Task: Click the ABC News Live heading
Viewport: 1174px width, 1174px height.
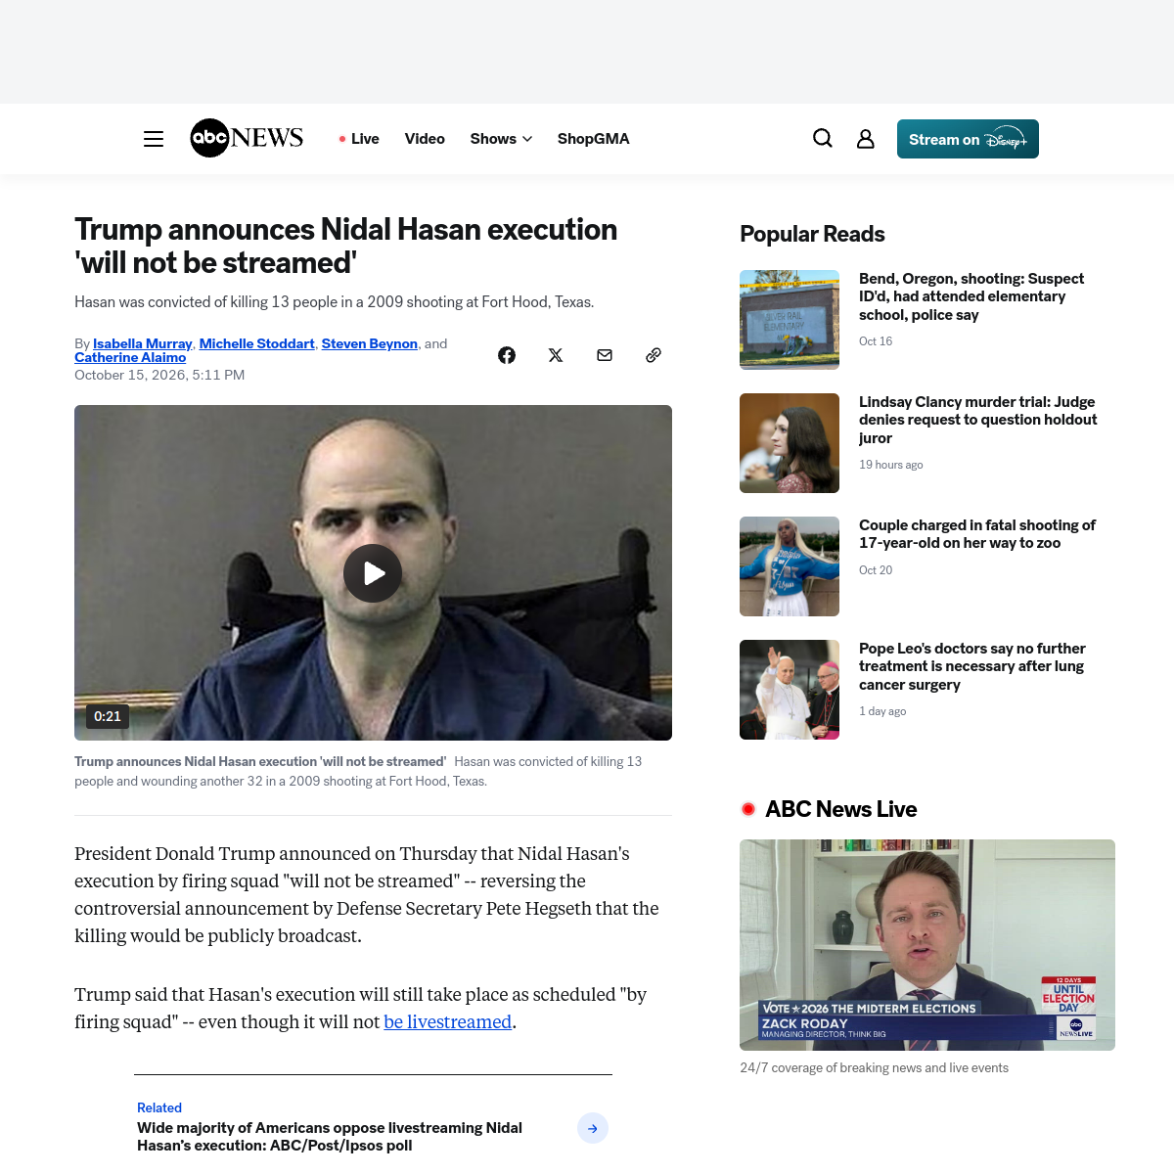Action: [840, 809]
